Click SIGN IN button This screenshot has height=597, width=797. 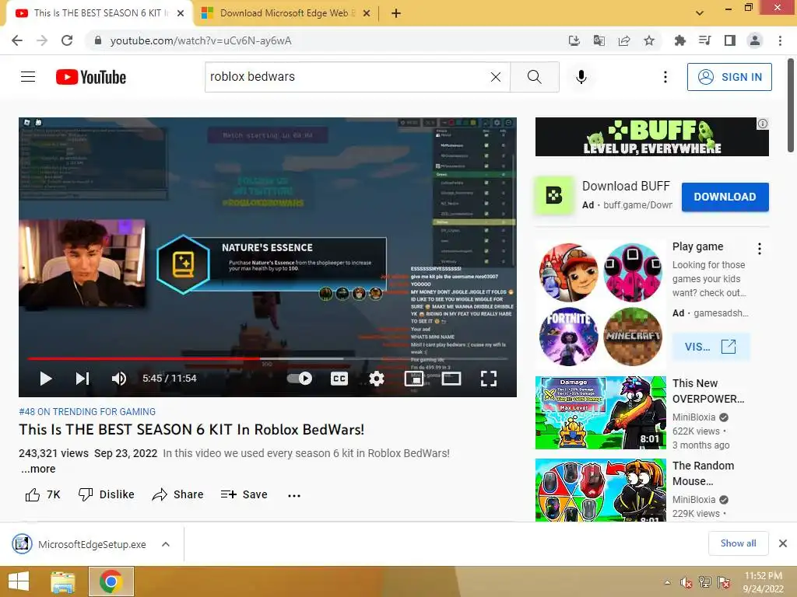(x=729, y=77)
